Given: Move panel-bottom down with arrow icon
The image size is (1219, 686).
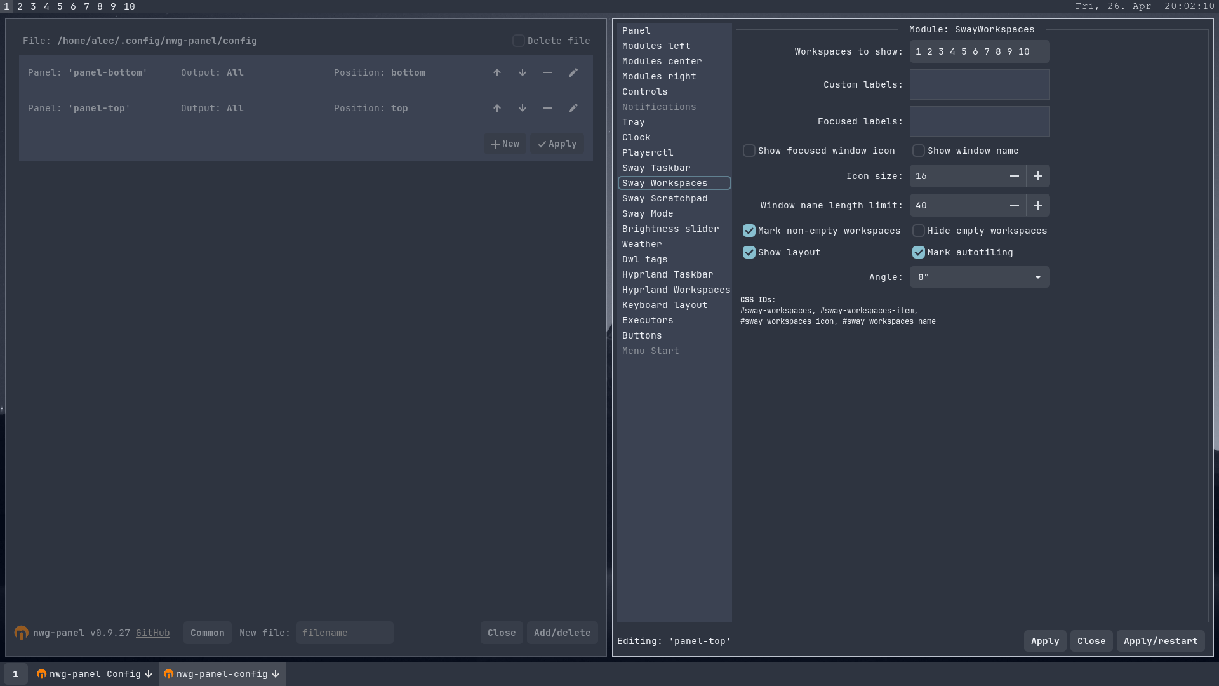Looking at the screenshot, I should pyautogui.click(x=523, y=72).
